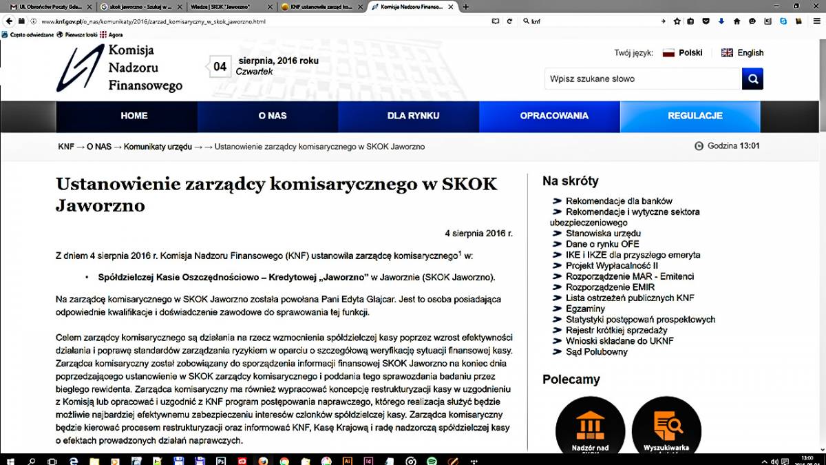
Task: Show bookmarks list icon in toolbar
Action: point(692,21)
